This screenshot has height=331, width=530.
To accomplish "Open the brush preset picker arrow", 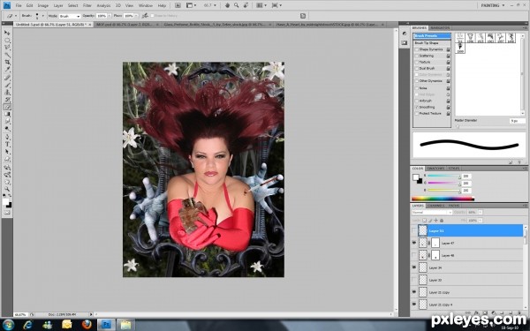I will [43, 16].
